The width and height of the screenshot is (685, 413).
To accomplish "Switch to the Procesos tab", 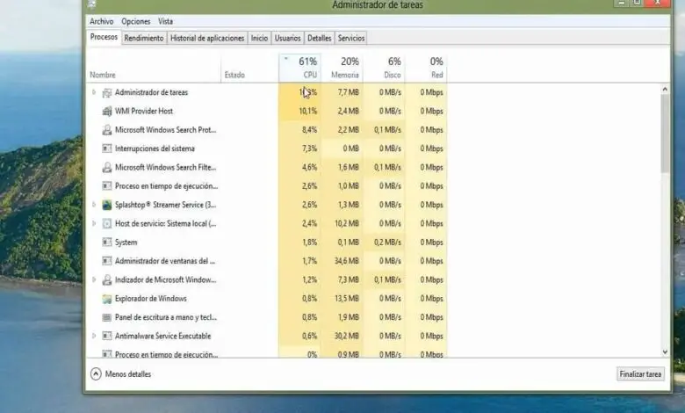I will coord(104,37).
